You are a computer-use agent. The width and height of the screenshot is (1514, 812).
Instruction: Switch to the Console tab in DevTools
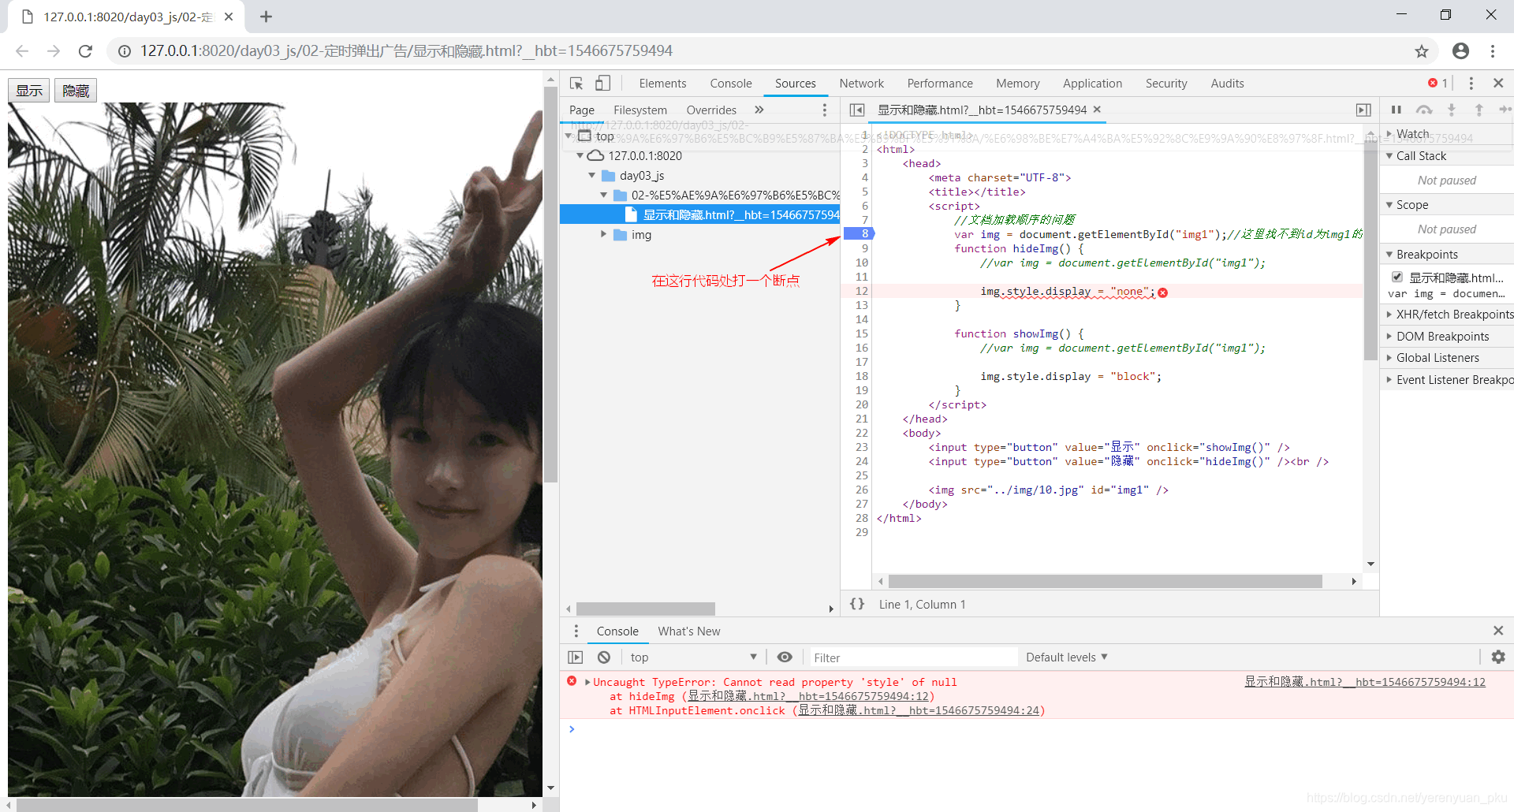click(x=731, y=84)
